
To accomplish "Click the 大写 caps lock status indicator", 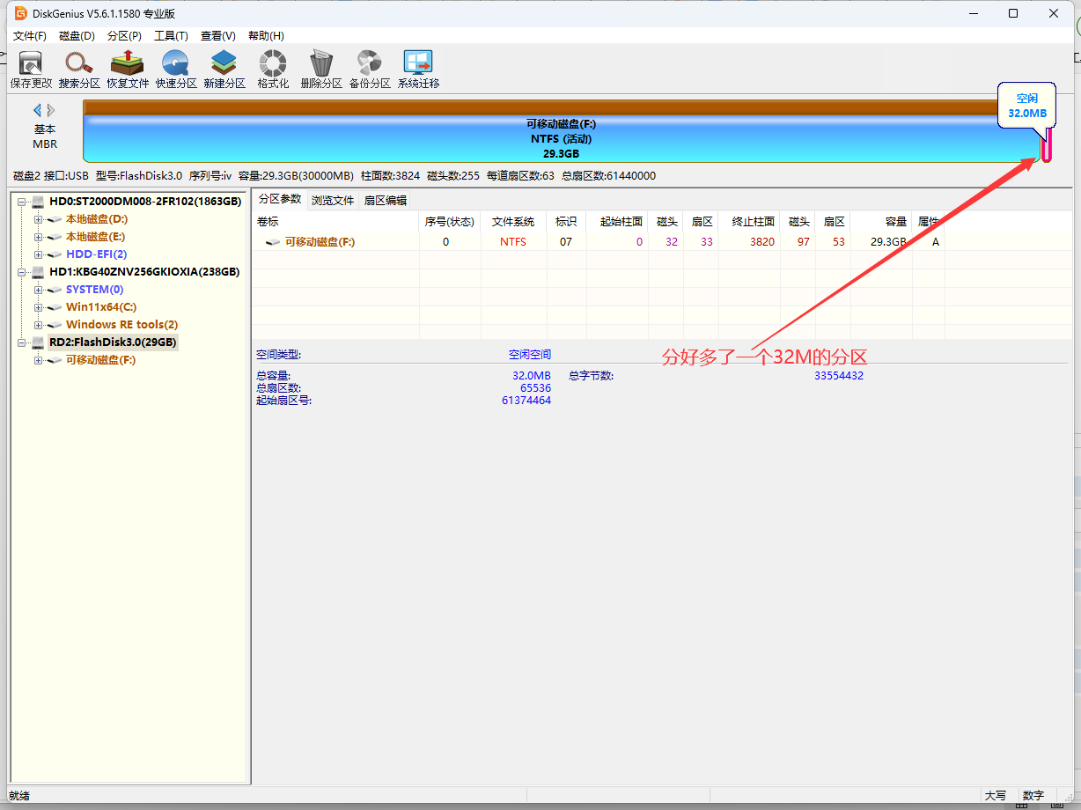I will [x=996, y=795].
